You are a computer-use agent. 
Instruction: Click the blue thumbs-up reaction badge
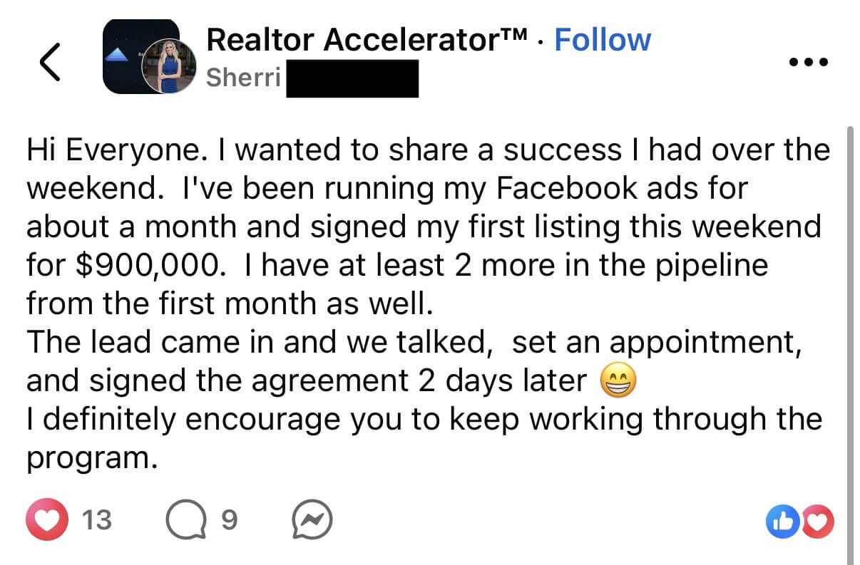(x=781, y=521)
